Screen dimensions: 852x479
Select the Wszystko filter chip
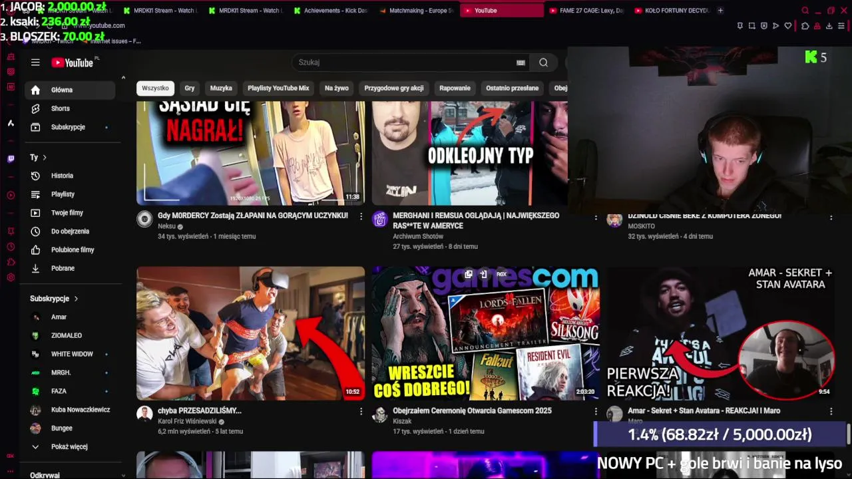click(x=155, y=88)
